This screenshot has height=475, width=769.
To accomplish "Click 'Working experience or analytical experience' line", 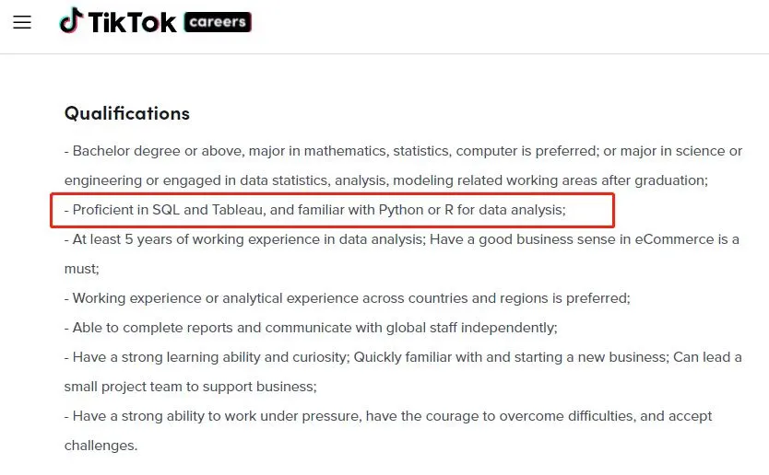I will click(348, 298).
